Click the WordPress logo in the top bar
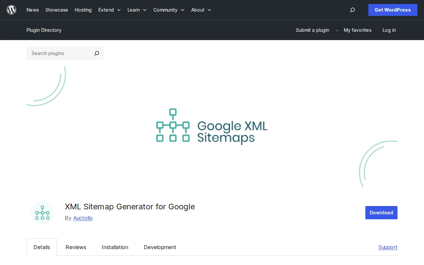This screenshot has width=424, height=265. click(11, 10)
